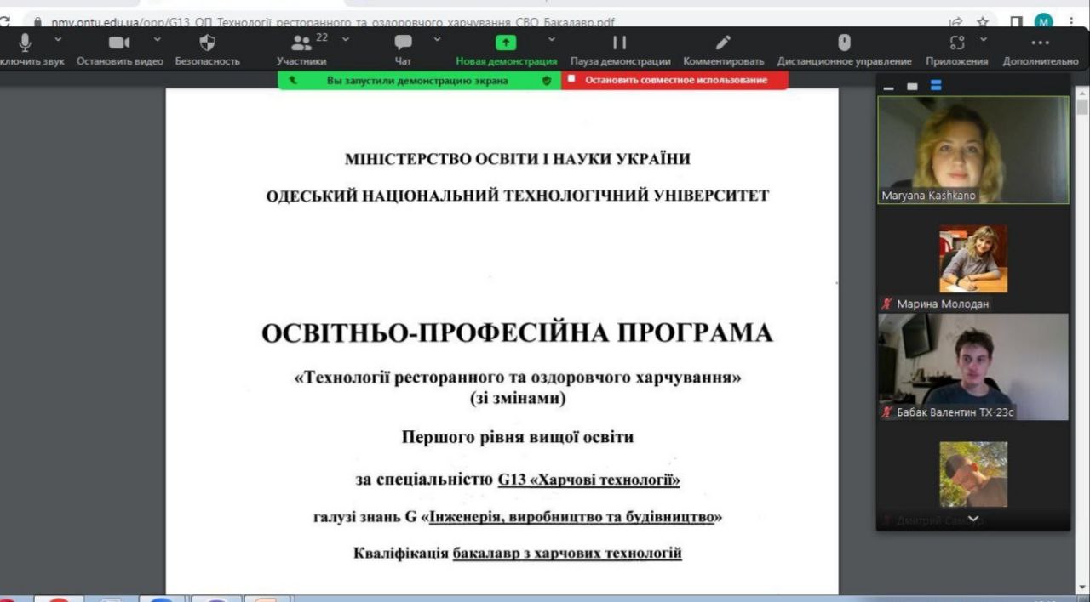
Task: Pause the share with Пауза демонстрации
Action: 620,43
